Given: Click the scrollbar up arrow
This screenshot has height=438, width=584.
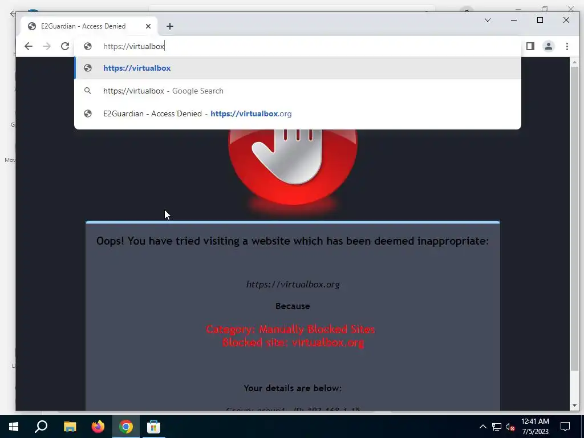Looking at the screenshot, I should pos(574,62).
